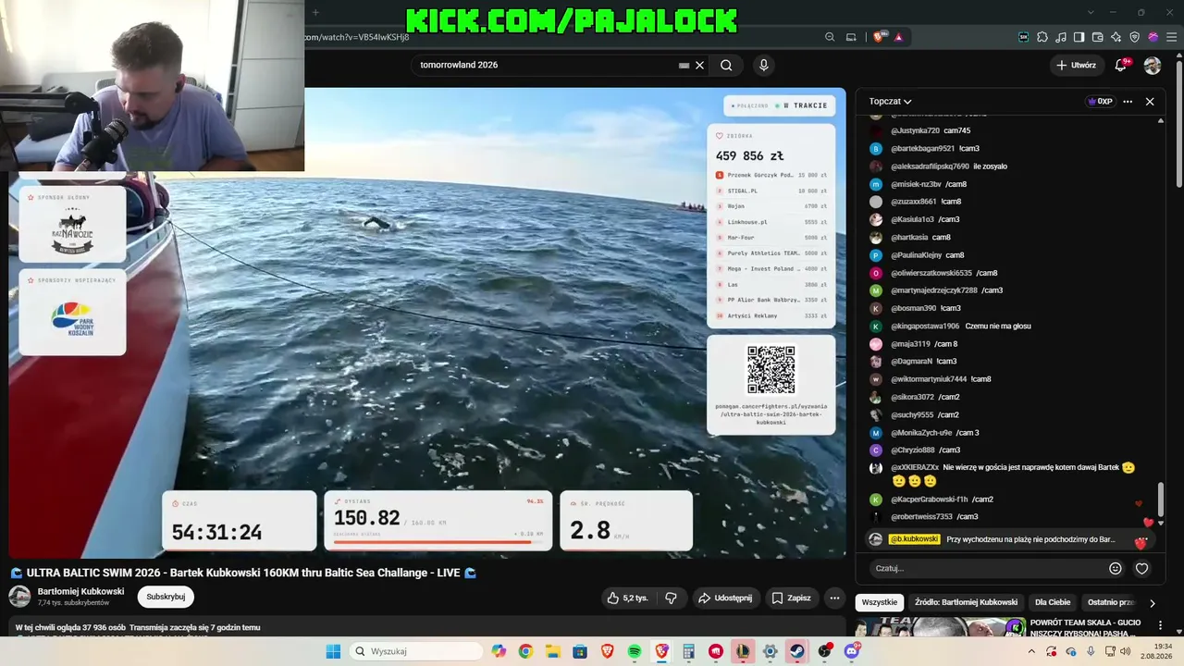Open Steam from the taskbar

797,651
